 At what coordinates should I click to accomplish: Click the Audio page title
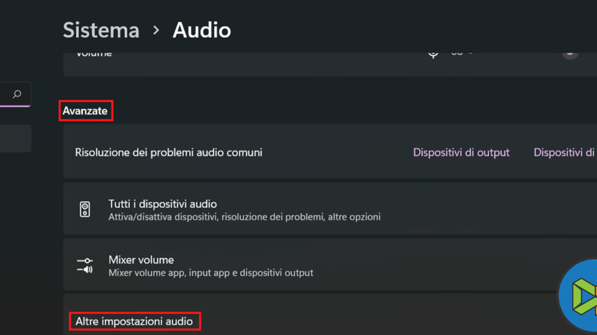click(x=201, y=30)
